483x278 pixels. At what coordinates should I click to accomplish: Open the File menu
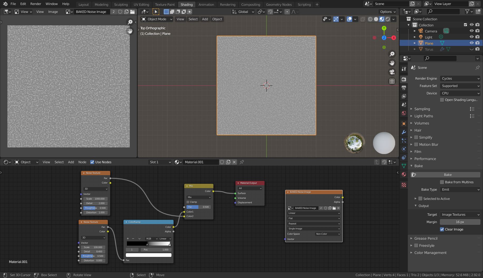pyautogui.click(x=13, y=4)
